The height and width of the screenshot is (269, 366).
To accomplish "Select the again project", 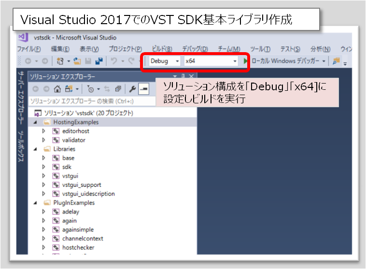I will click(x=70, y=221).
